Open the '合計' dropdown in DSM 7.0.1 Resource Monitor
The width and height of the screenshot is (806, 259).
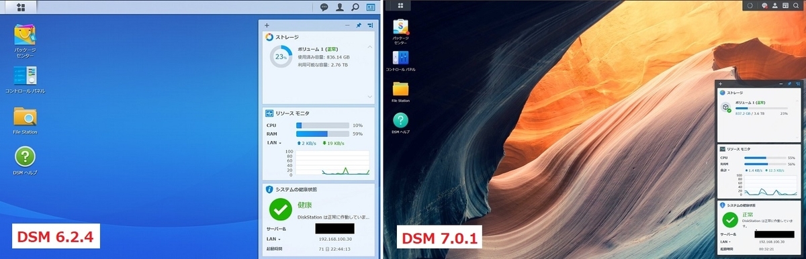pos(725,170)
